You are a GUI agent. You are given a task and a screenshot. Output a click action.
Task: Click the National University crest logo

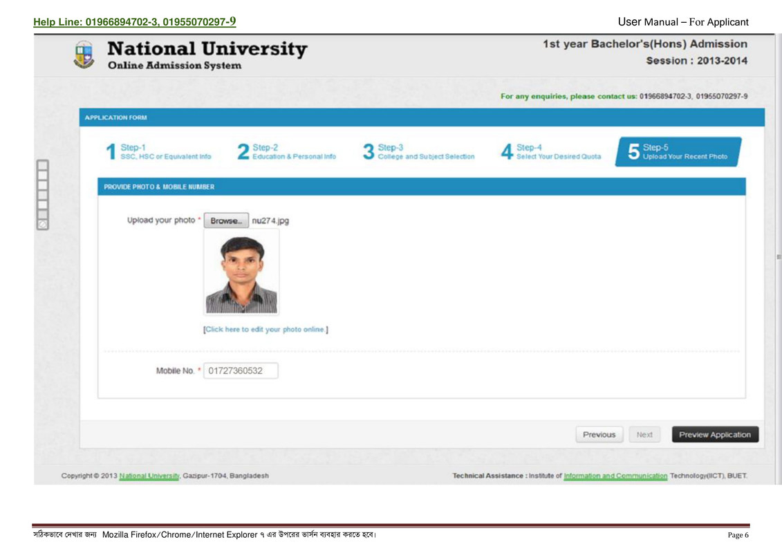(x=84, y=55)
